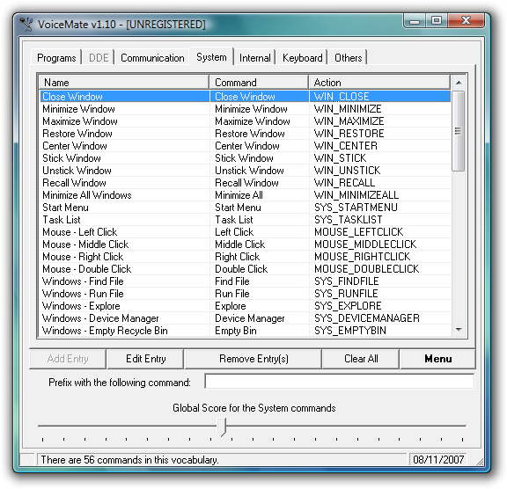Viewport: 507px width, 489px height.
Task: Click the SYS_FINDFILE action cell
Action: click(x=346, y=281)
